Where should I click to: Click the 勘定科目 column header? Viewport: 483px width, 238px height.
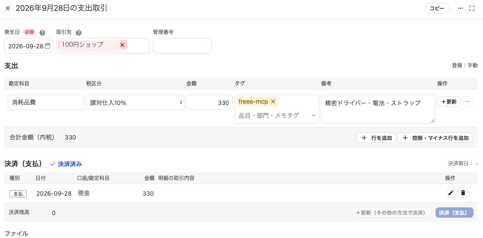tap(19, 83)
